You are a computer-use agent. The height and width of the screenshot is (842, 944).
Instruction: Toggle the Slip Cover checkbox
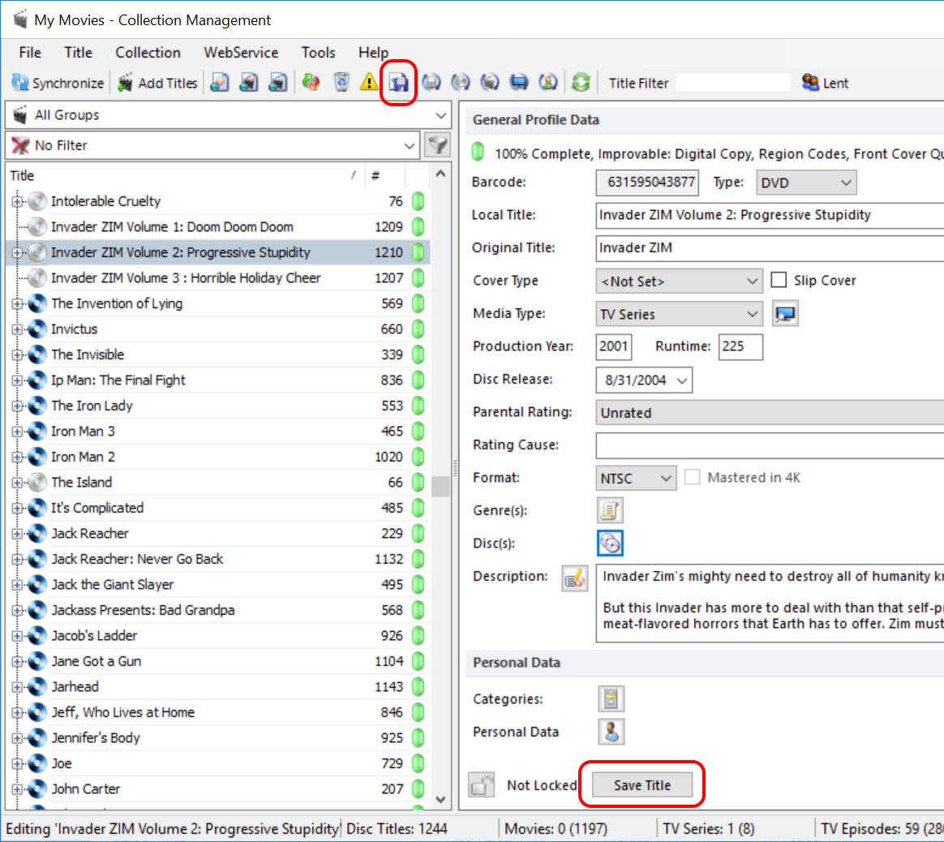[x=779, y=280]
